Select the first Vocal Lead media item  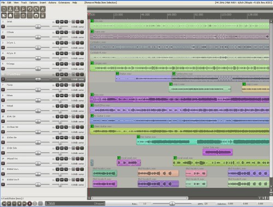click(129, 163)
